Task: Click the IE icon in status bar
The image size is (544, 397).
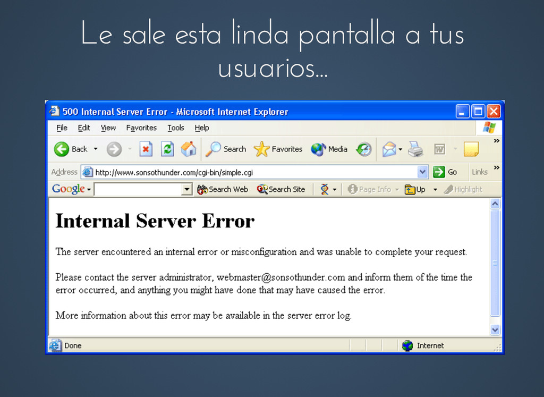Action: click(x=55, y=345)
